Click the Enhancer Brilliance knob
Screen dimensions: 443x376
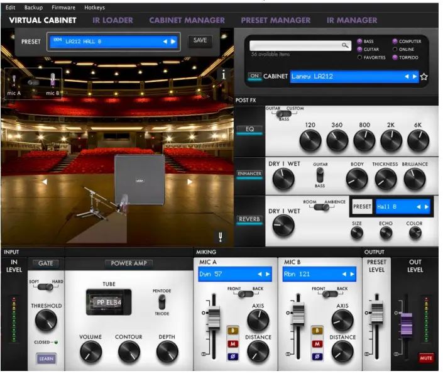point(415,179)
